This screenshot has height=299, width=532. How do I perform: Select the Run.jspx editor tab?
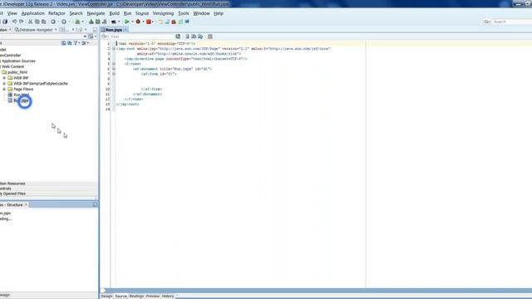[114, 30]
